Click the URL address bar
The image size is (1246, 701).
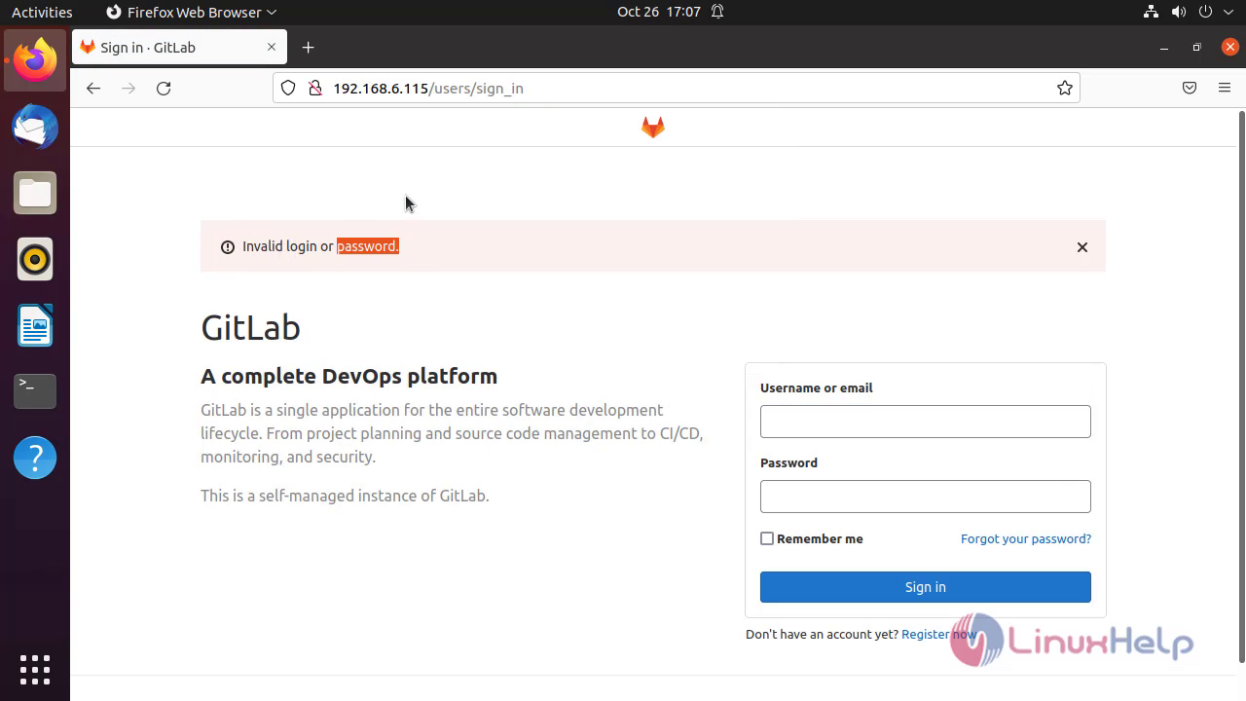677,88
